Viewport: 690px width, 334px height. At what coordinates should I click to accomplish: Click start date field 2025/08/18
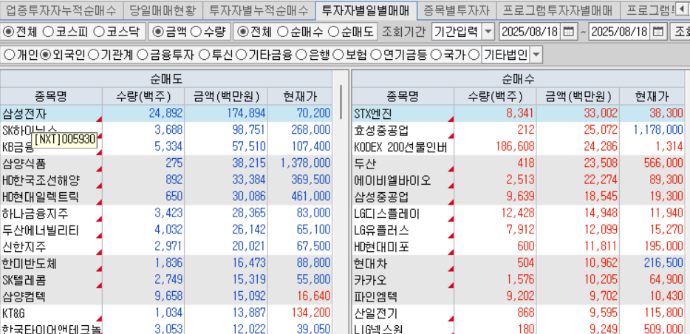click(x=530, y=32)
